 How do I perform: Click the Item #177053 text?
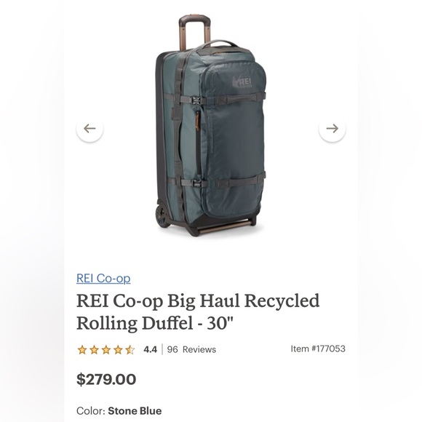point(318,349)
